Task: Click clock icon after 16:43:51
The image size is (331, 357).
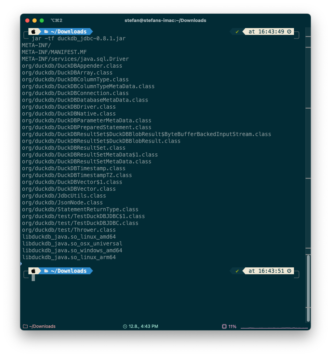Action: coord(289,271)
